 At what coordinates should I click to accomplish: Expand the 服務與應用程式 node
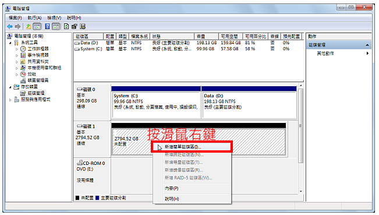(x=10, y=100)
